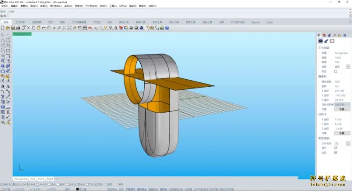This screenshot has width=352, height=191.
Task: Open the green Perspective viewport title menu
Action: click(x=22, y=34)
